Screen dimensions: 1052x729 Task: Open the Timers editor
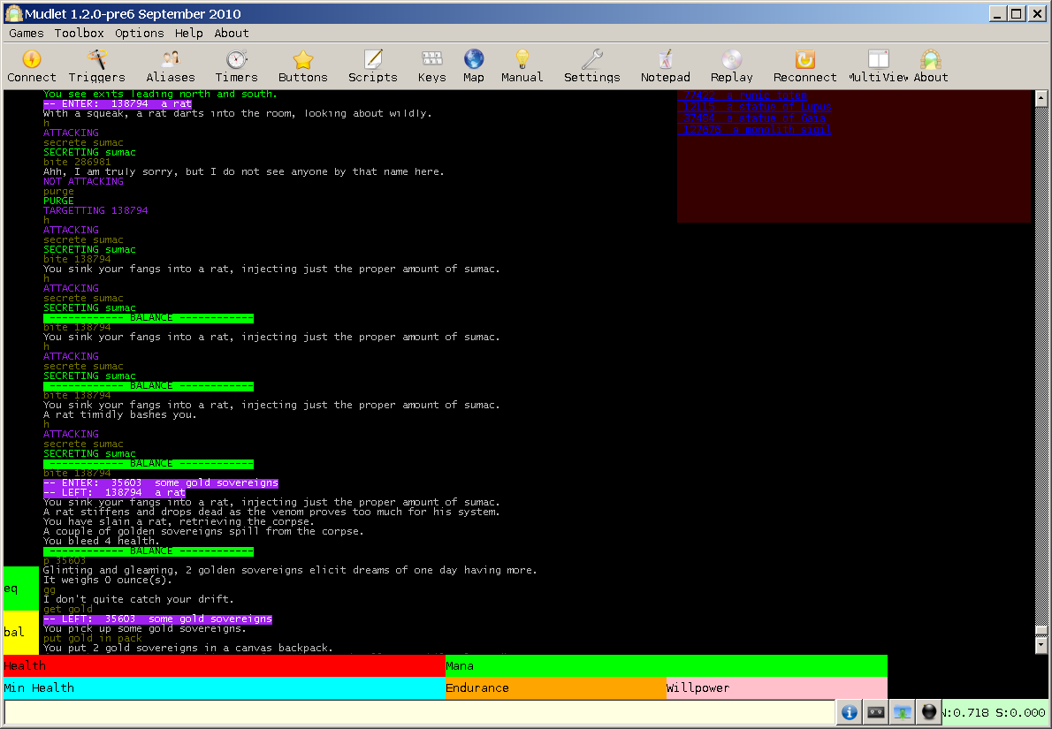pyautogui.click(x=236, y=66)
